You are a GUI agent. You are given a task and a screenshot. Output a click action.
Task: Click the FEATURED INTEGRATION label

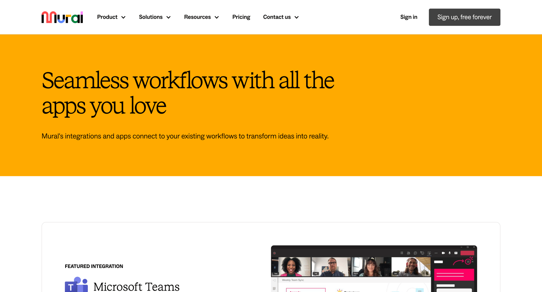pyautogui.click(x=94, y=266)
